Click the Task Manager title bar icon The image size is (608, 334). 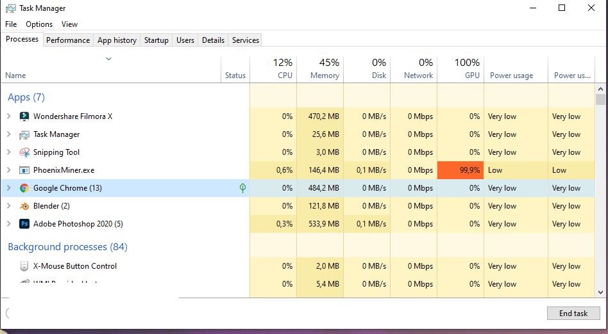(x=11, y=8)
